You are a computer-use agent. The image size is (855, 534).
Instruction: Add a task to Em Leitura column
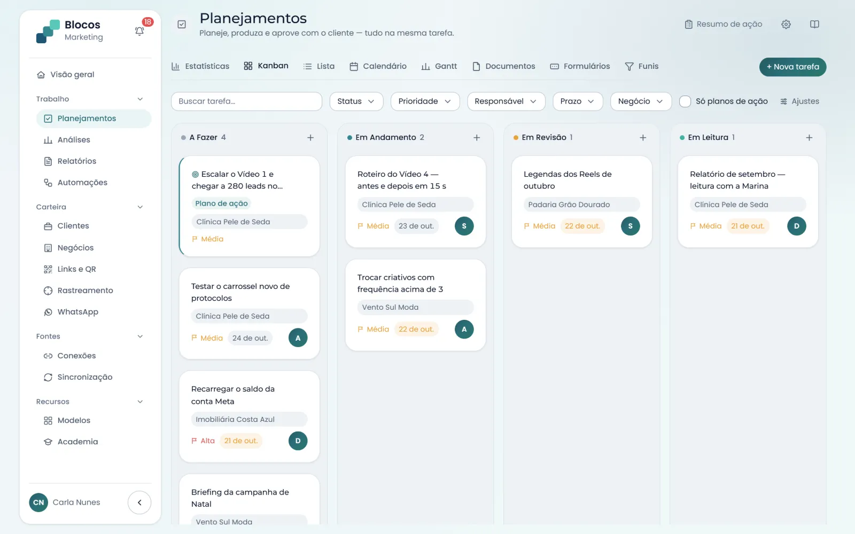809,137
